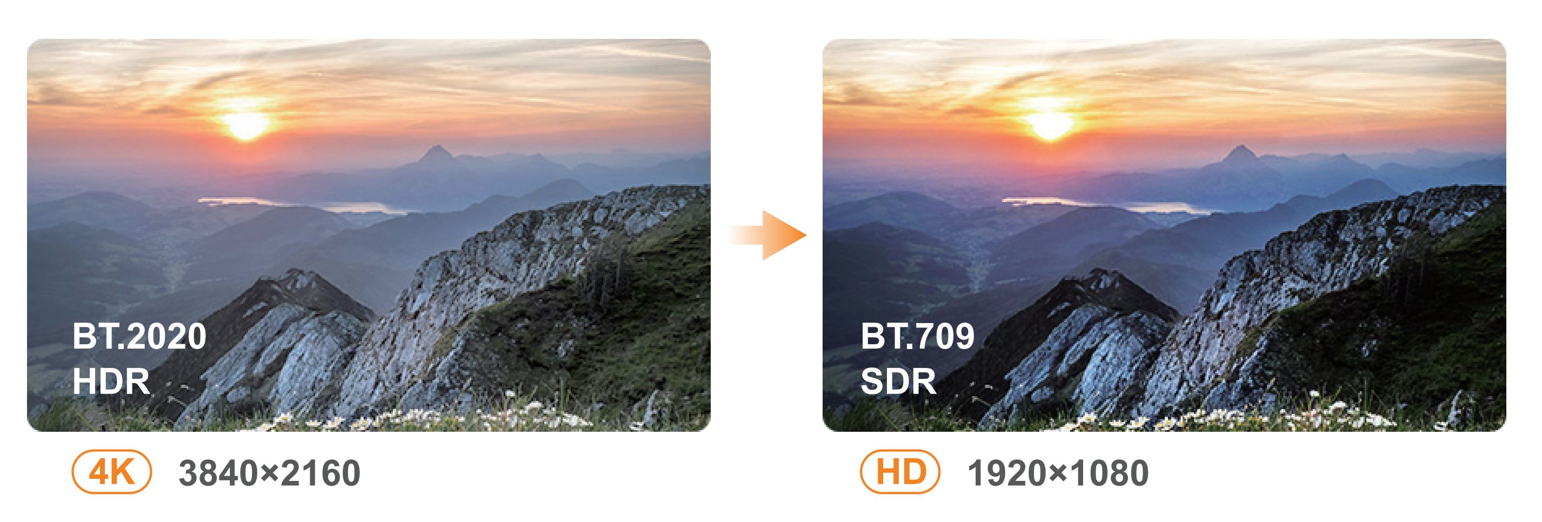Click the sun in the SDR image
The width and height of the screenshot is (1542, 522).
click(x=1050, y=124)
